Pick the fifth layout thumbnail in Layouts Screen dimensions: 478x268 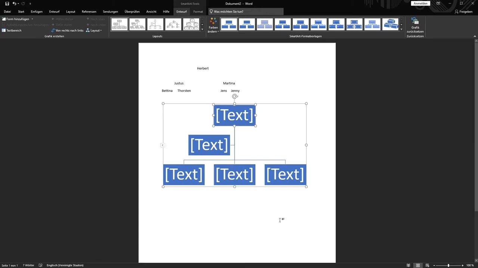pos(191,25)
